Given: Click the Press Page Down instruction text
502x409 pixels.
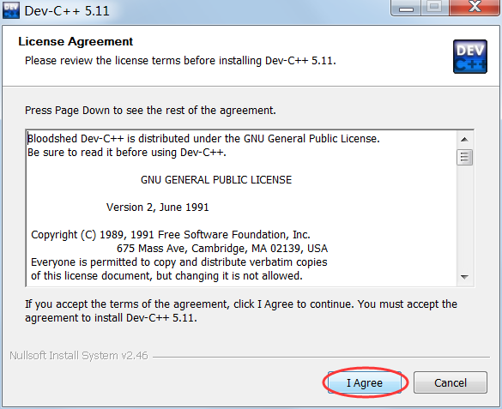Looking at the screenshot, I should 150,111.
